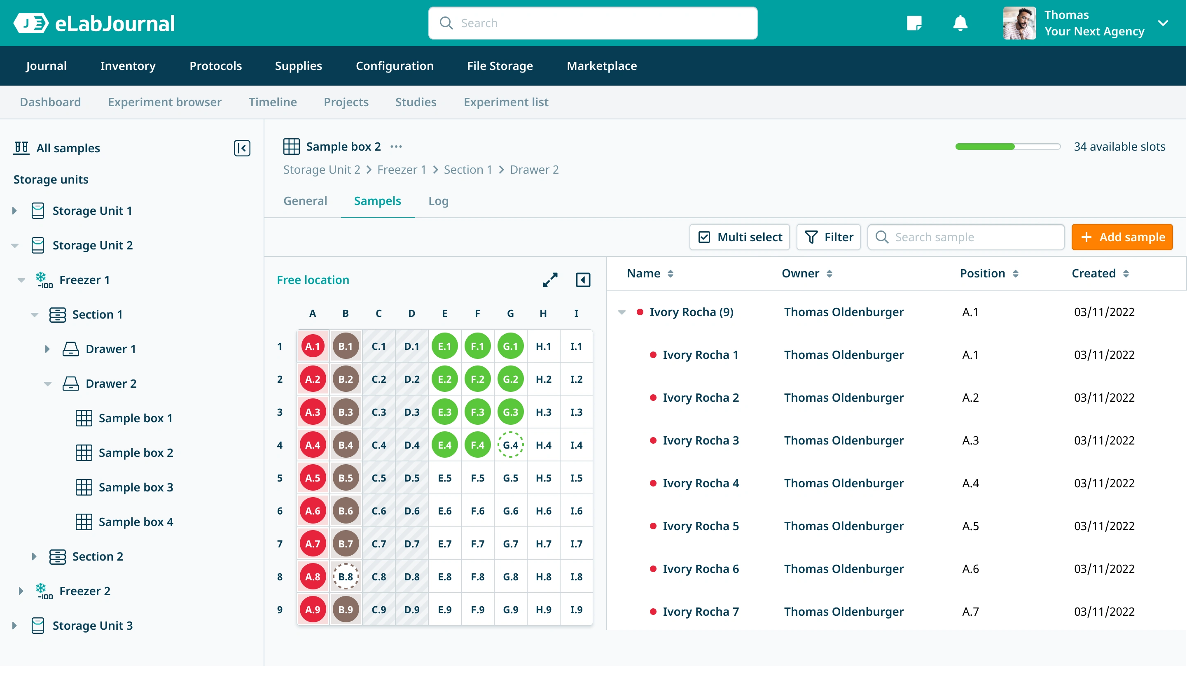Collapse the Ivory Rocha (9) group
This screenshot has width=1187, height=675.
click(622, 312)
